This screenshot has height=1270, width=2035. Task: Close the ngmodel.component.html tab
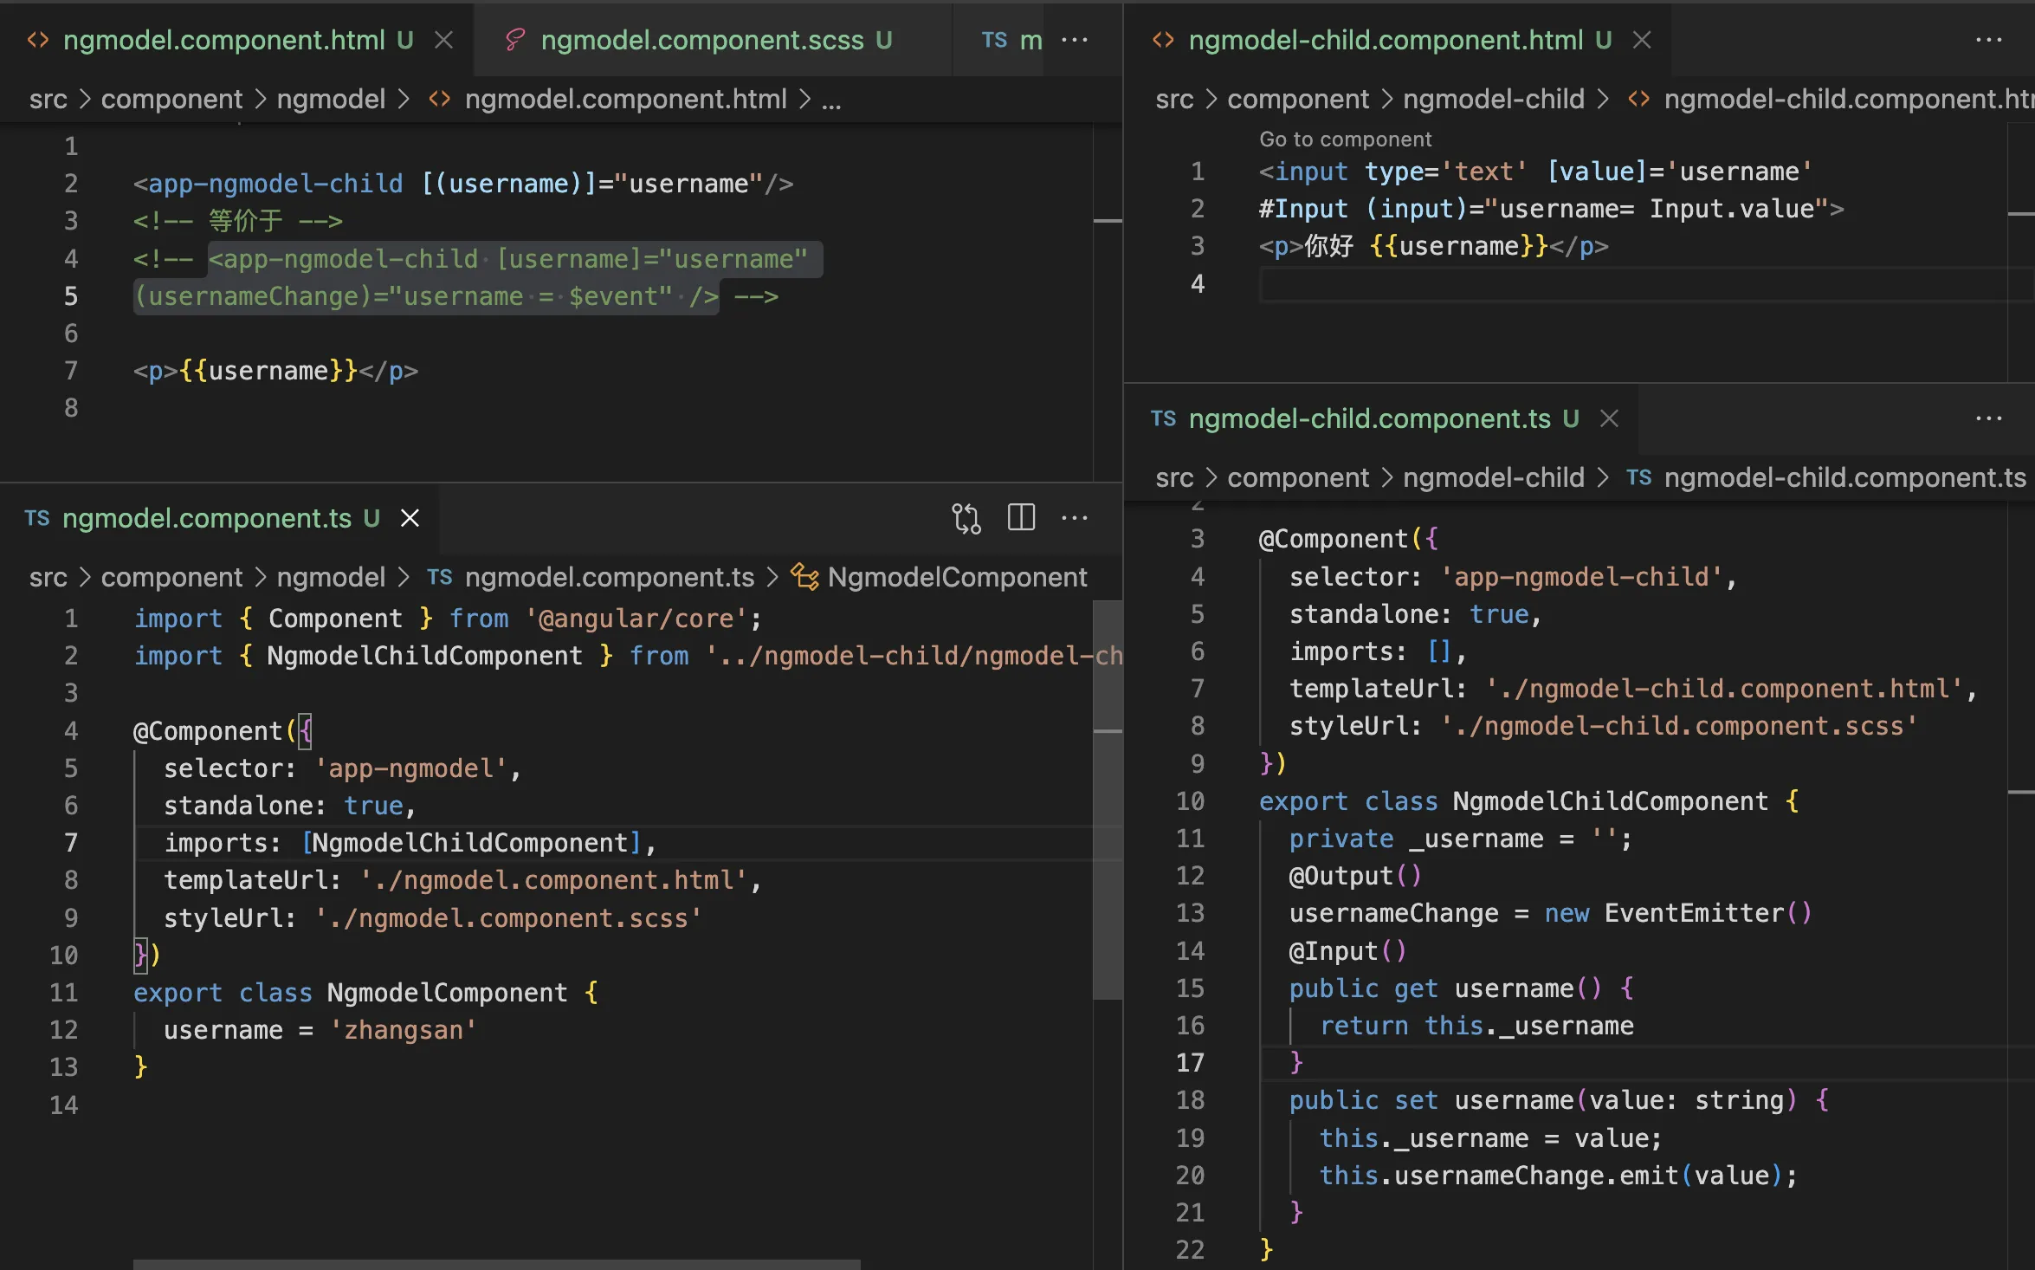[443, 40]
